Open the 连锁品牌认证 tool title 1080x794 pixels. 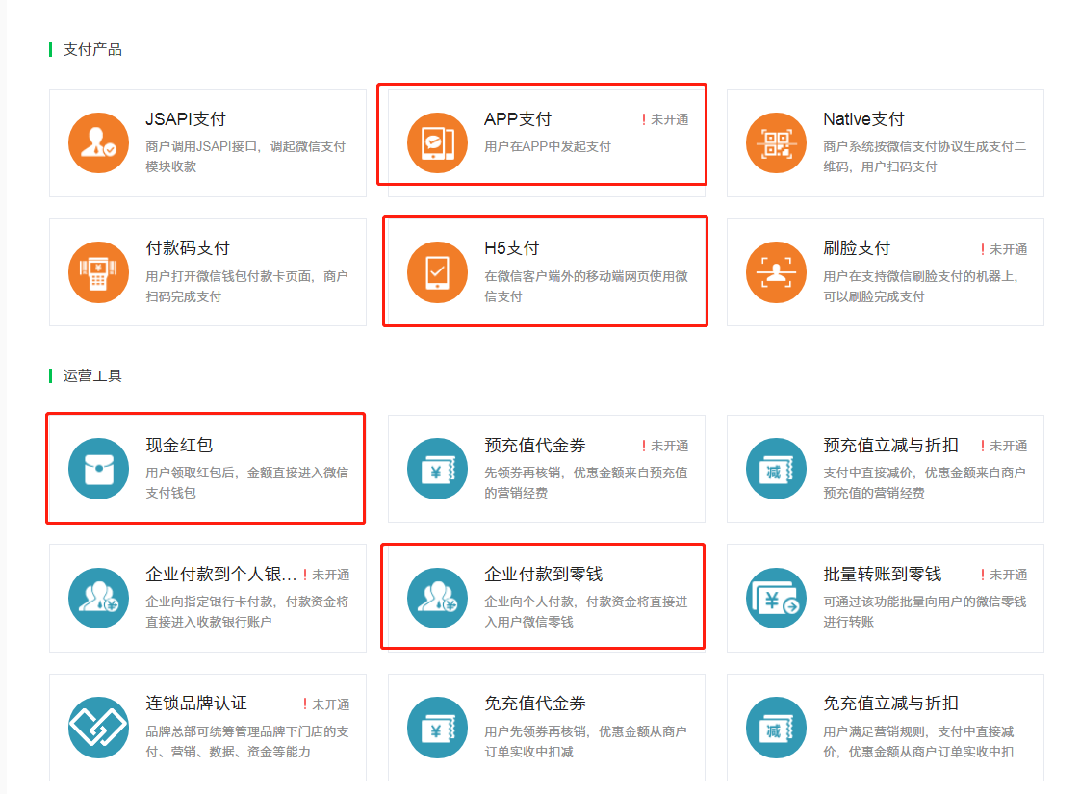tap(195, 704)
